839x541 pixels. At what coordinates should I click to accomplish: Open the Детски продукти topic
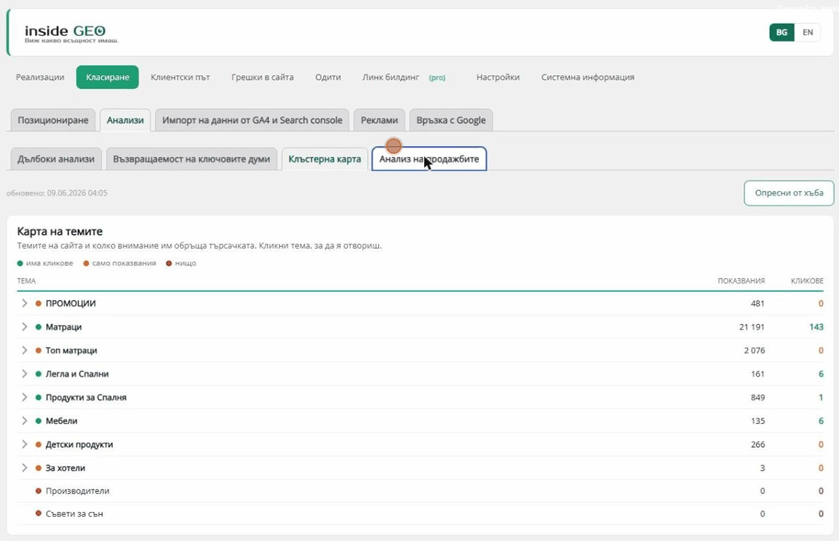(x=79, y=444)
